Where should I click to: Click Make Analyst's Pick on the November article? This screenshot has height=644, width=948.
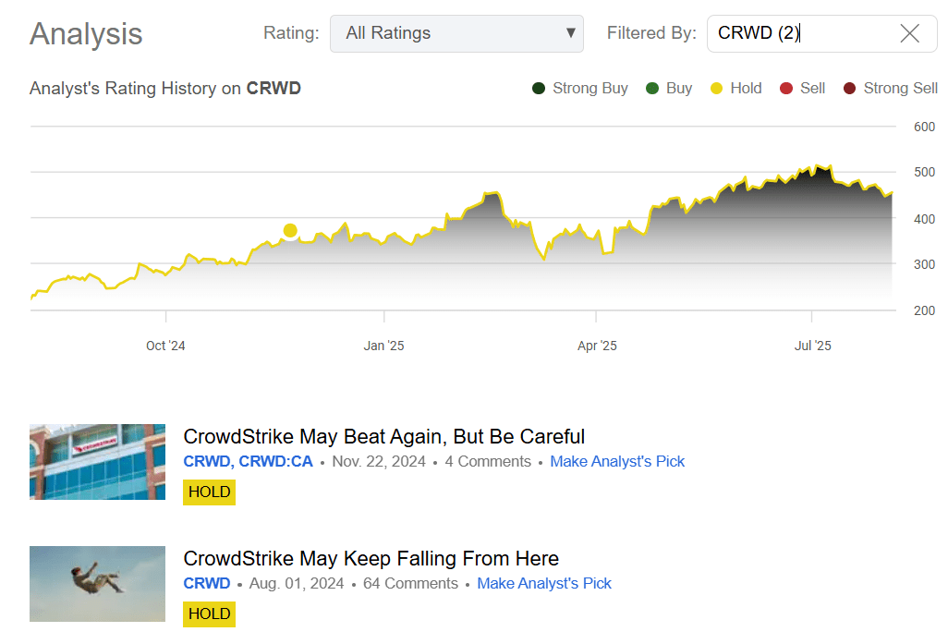(x=617, y=461)
